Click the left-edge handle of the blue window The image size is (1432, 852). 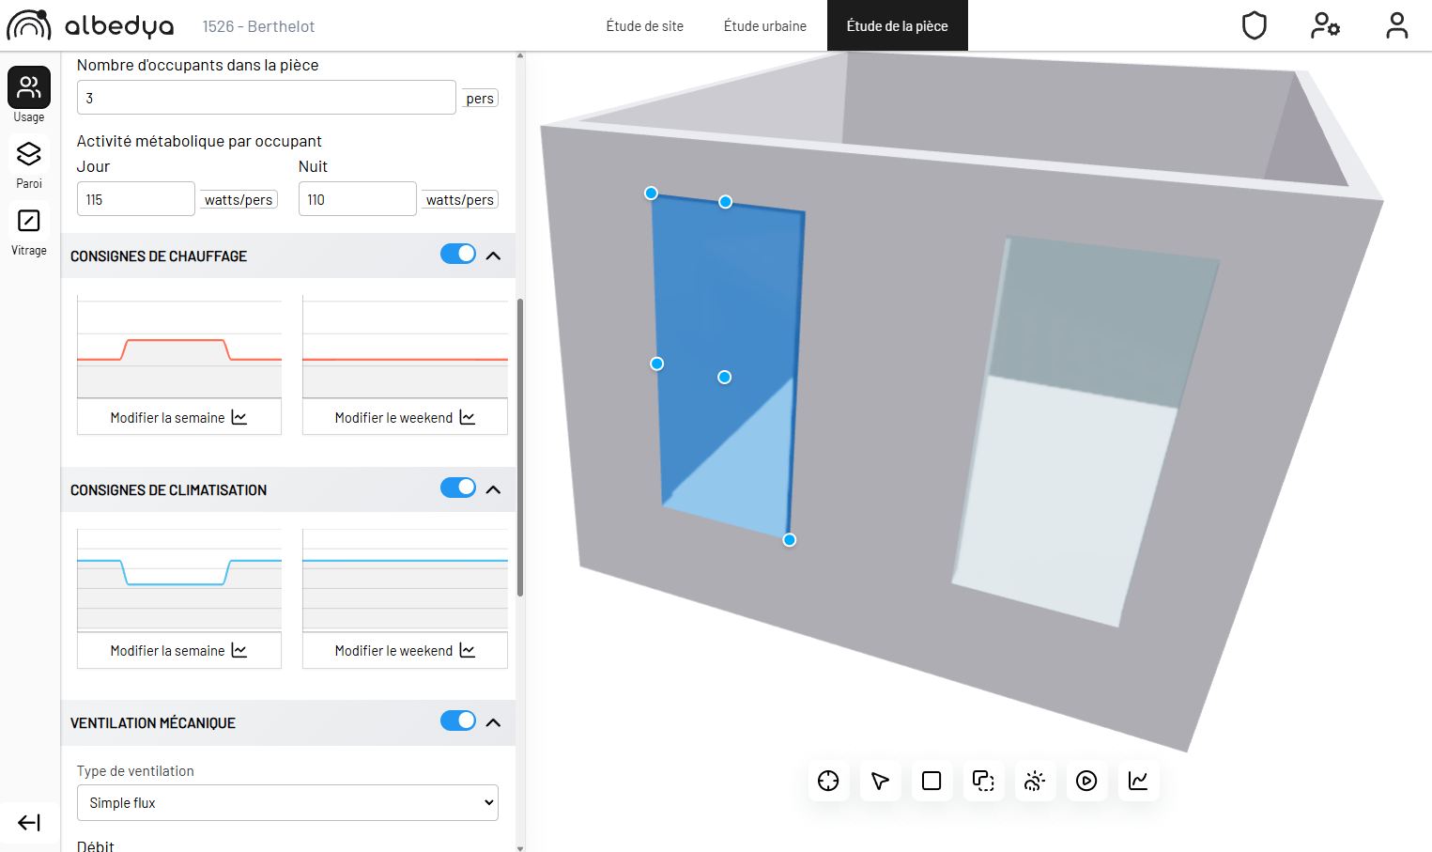pos(657,364)
